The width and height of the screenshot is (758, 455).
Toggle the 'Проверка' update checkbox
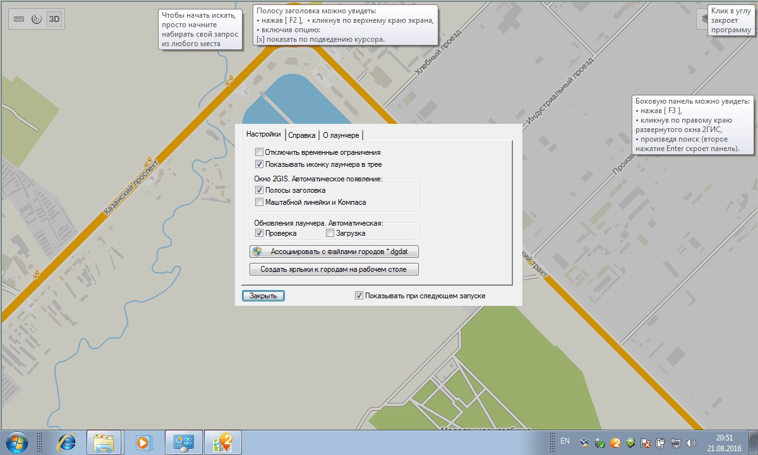259,233
